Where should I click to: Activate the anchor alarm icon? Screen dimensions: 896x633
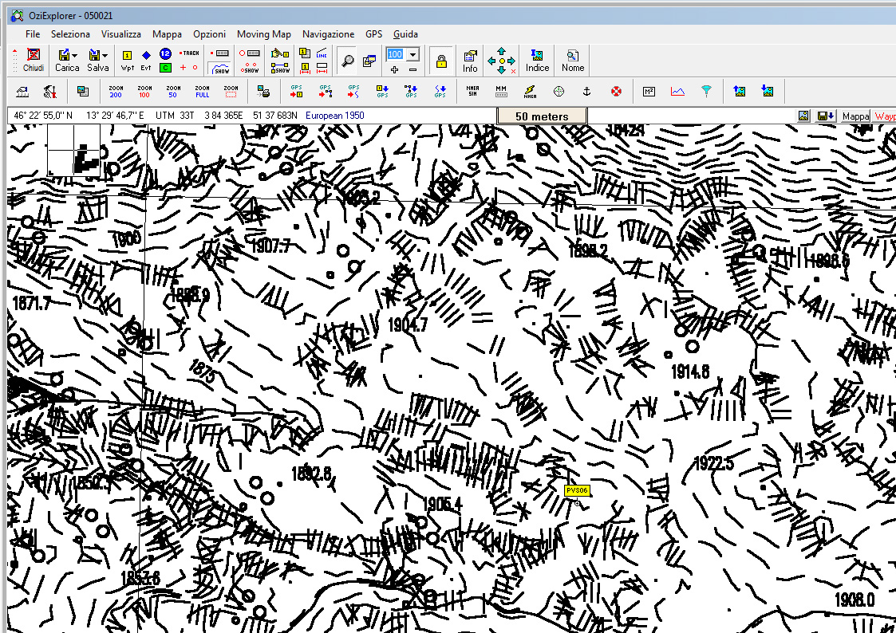coord(585,92)
